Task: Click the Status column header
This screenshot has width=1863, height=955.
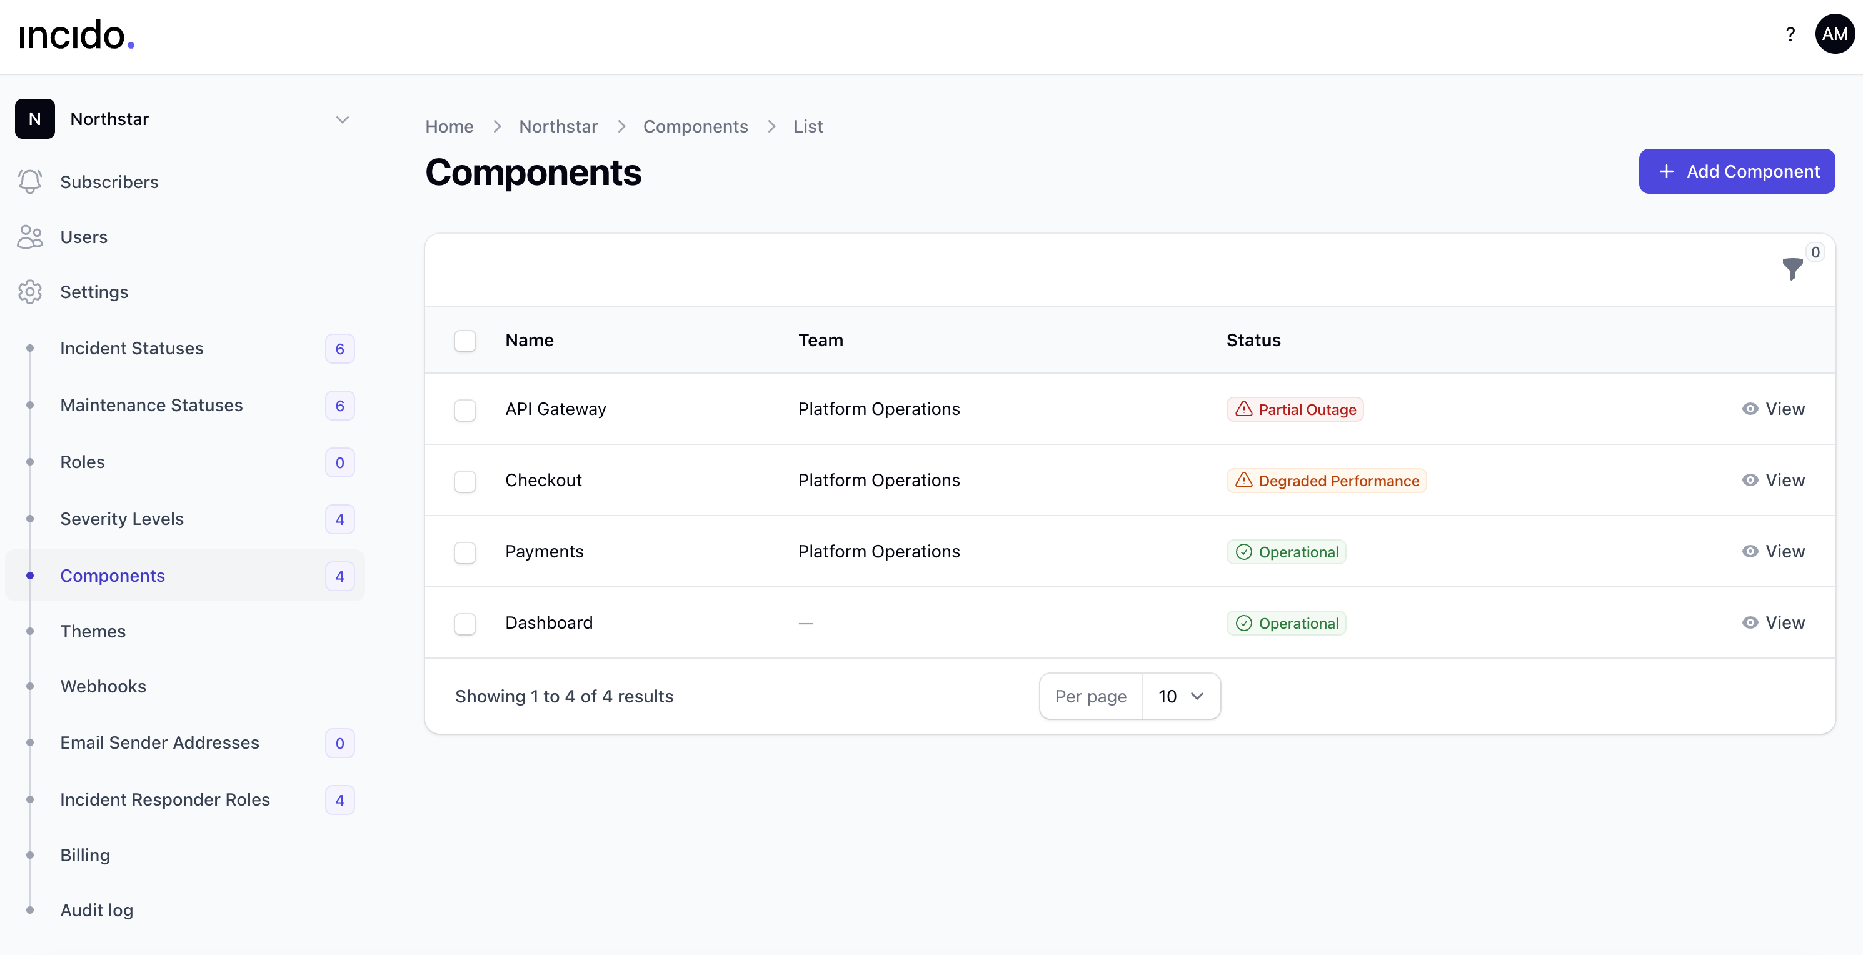Action: click(1253, 341)
